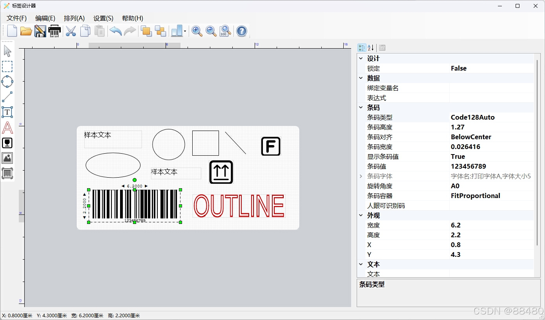Collapse the 设计 category

point(361,58)
